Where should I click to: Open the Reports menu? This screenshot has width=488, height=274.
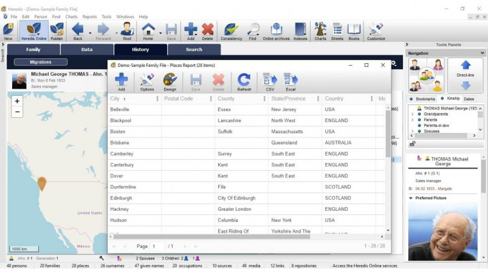click(89, 17)
